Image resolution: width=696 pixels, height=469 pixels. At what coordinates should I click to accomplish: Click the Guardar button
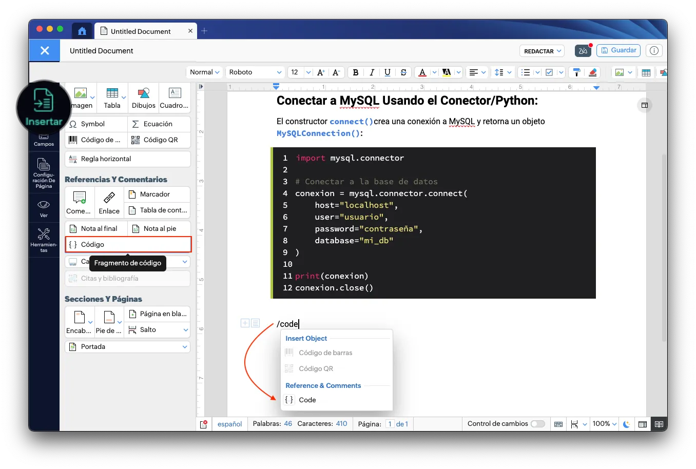618,50
